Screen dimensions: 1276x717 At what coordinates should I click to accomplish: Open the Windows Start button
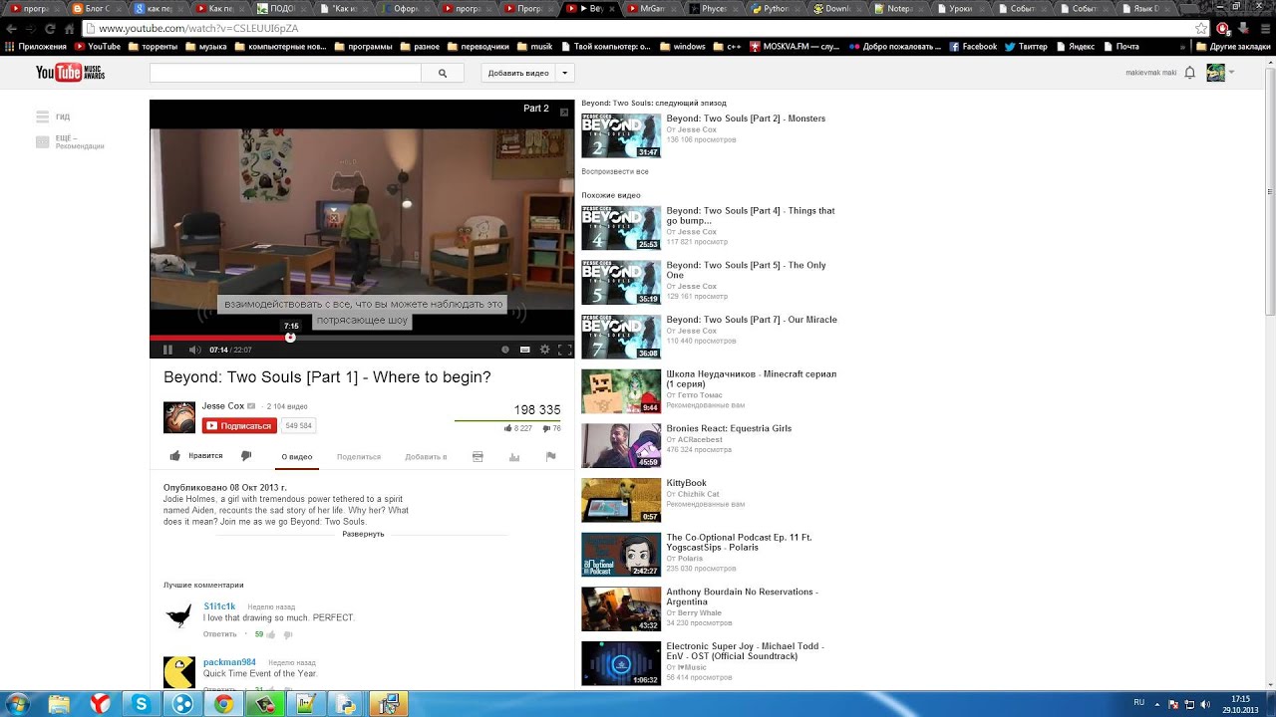[17, 704]
